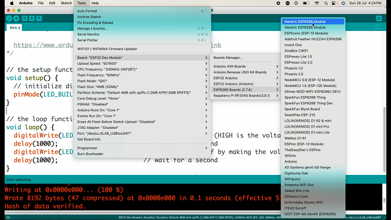Image resolution: width=391 pixels, height=220 pixels.
Task: Select ESPDuino (ESP-13 Module) board
Action: (x=313, y=33)
